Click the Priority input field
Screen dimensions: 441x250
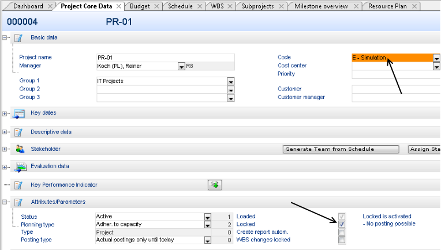point(396,74)
